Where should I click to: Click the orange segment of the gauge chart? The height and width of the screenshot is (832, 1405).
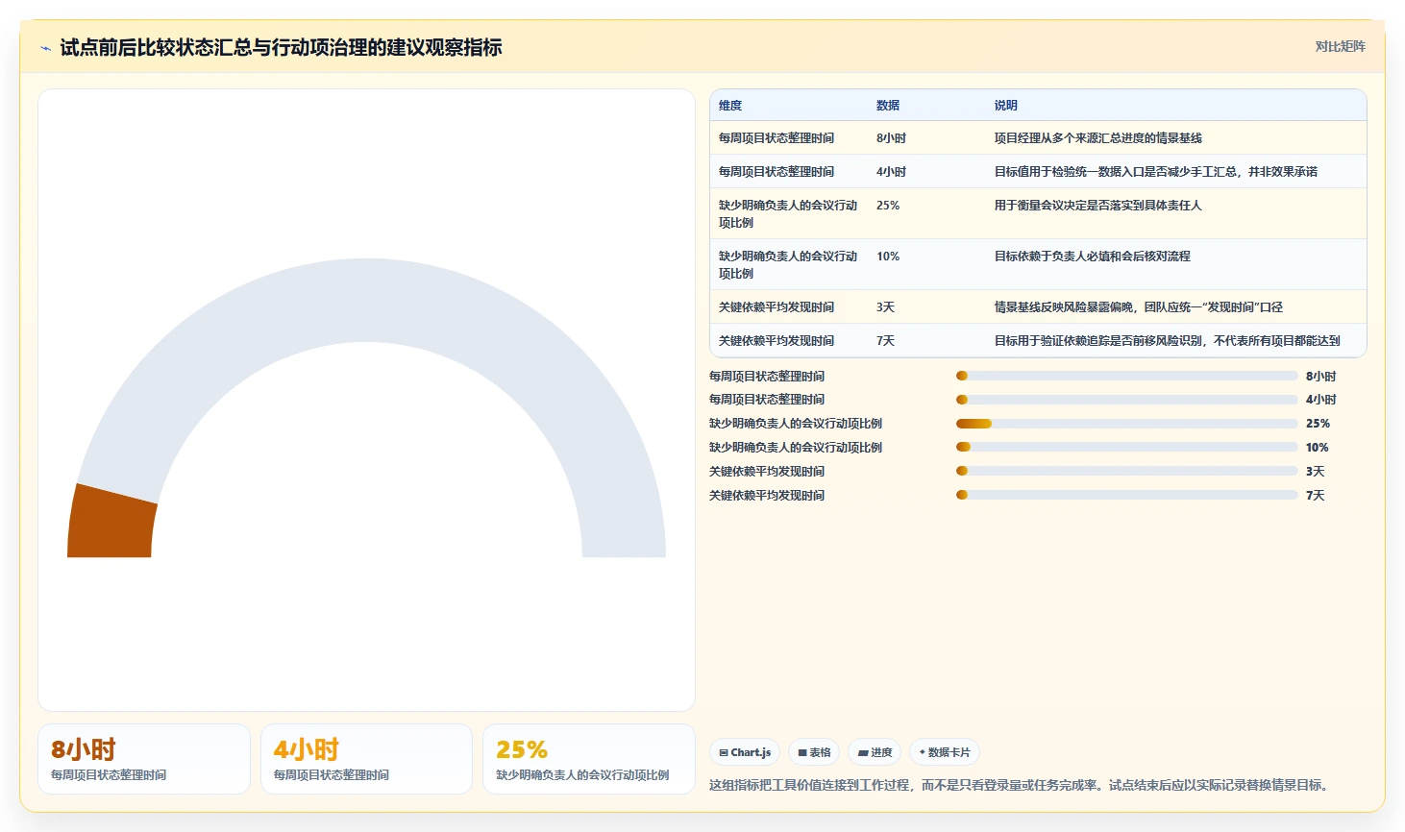point(111,524)
